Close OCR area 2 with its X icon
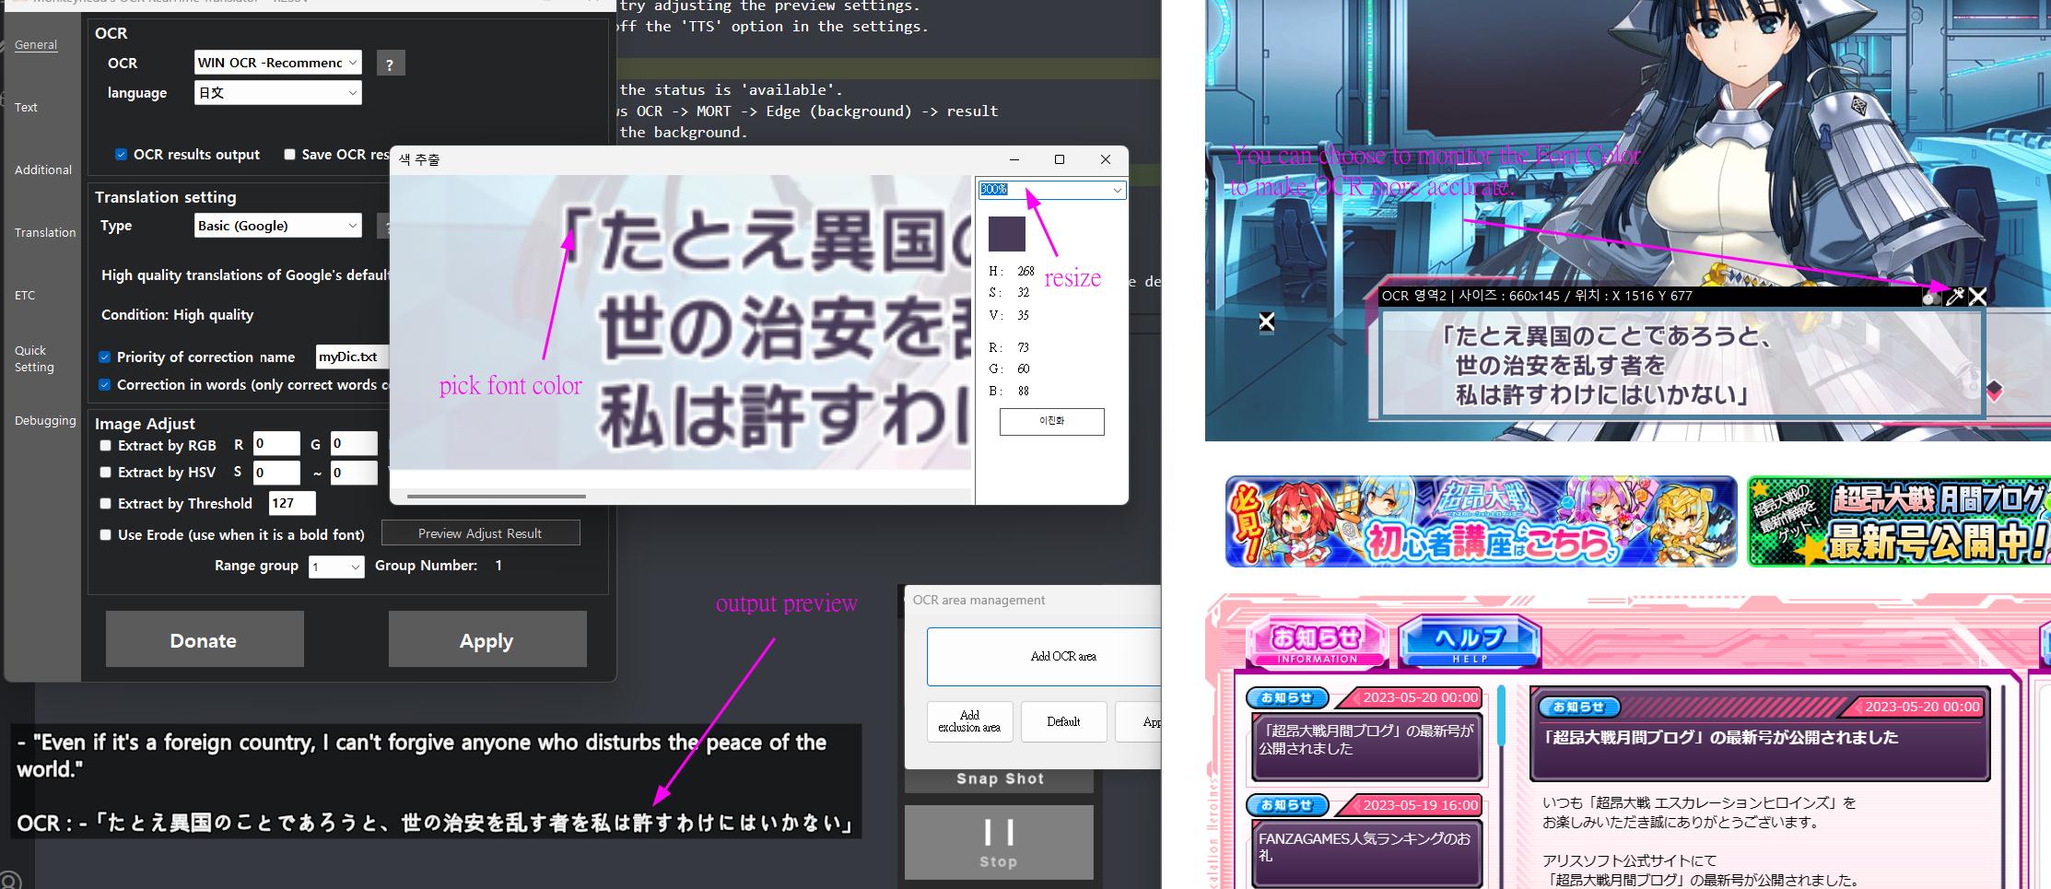 (x=1977, y=296)
